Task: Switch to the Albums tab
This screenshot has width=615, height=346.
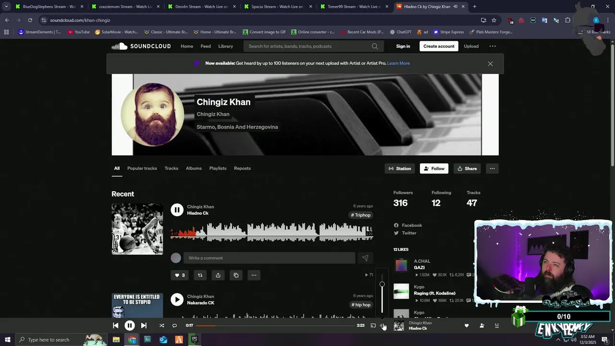Action: pyautogui.click(x=194, y=168)
